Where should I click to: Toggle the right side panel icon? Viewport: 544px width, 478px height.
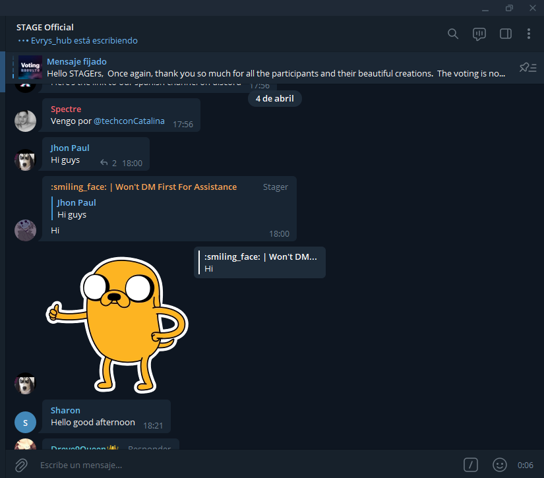coord(506,34)
